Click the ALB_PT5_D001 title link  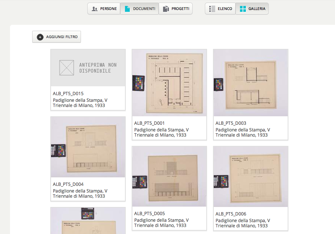coord(149,123)
